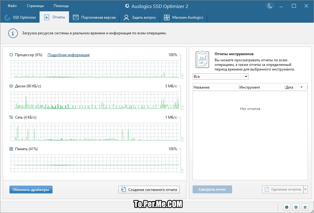This screenshot has height=213, width=314.
Task: Expand the Удаление отчетов dropdown arrow
Action: [x=306, y=189]
